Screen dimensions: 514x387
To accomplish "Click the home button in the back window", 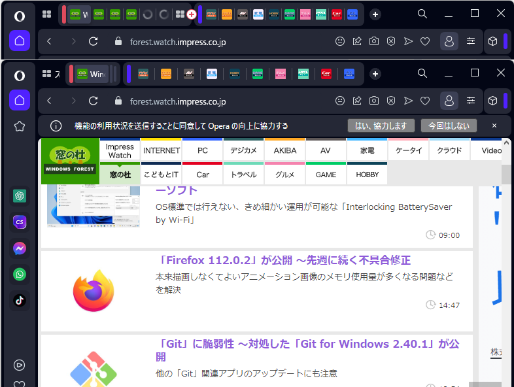I will point(20,41).
